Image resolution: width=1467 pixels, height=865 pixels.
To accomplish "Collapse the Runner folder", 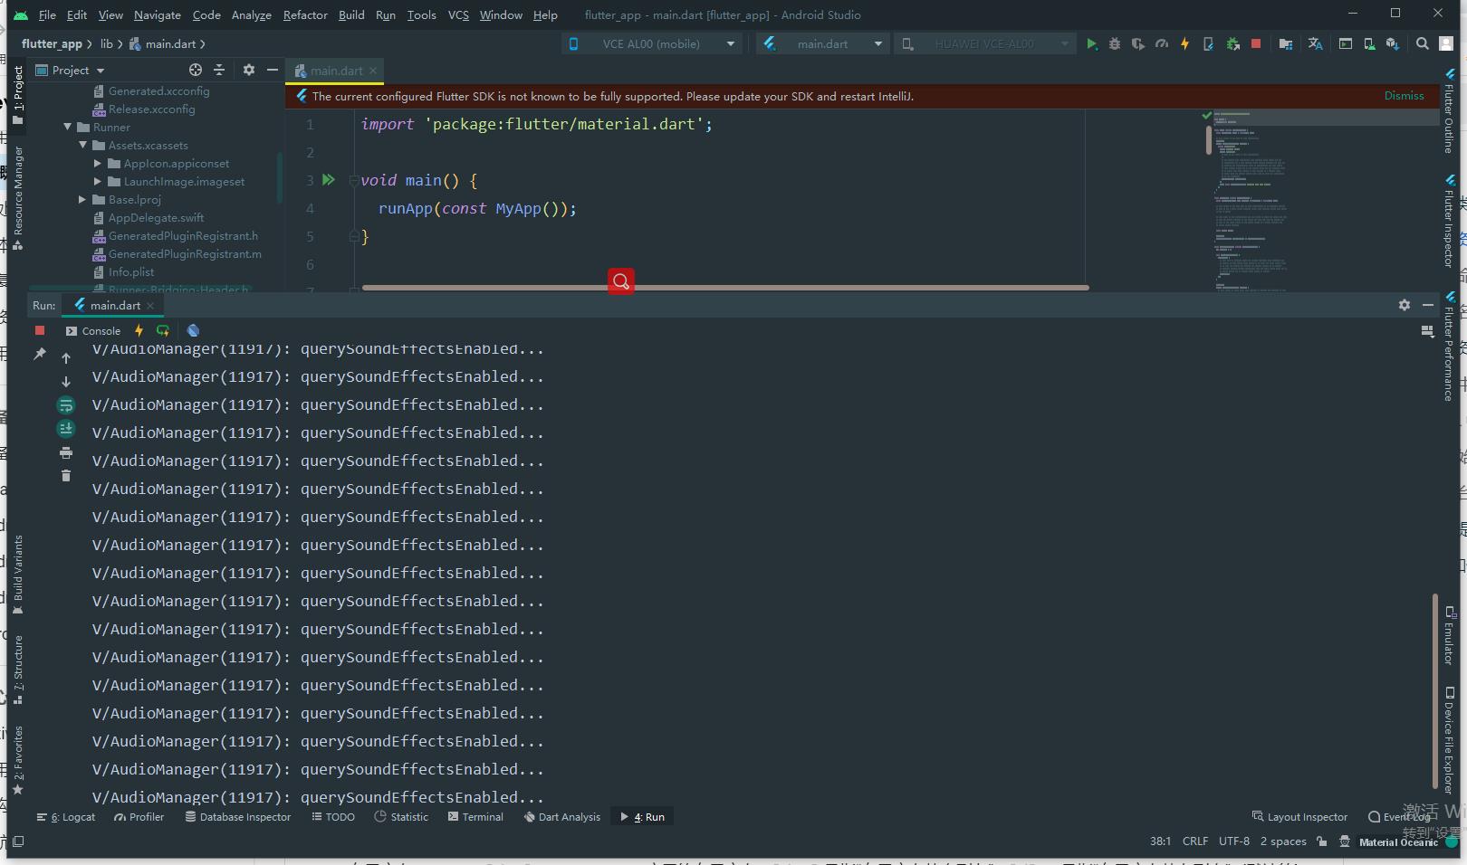I will coord(68,128).
